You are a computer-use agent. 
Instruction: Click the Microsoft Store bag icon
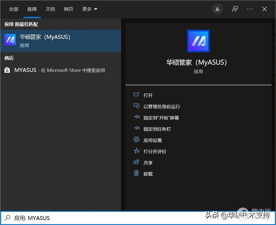(x=7, y=70)
